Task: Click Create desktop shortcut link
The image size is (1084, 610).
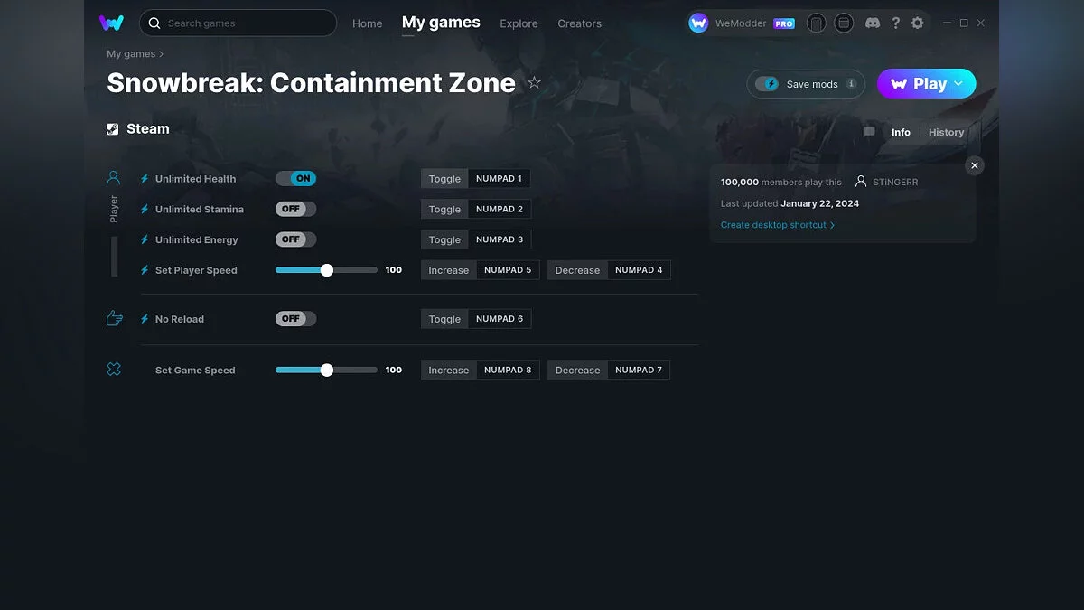Action: click(778, 225)
